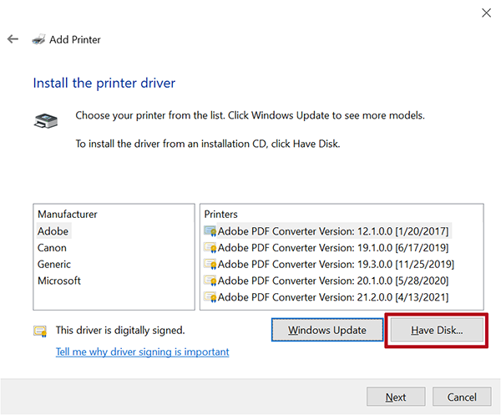Click the certificate icon for version 21.2.0.0
The height and width of the screenshot is (415, 501).
210,297
